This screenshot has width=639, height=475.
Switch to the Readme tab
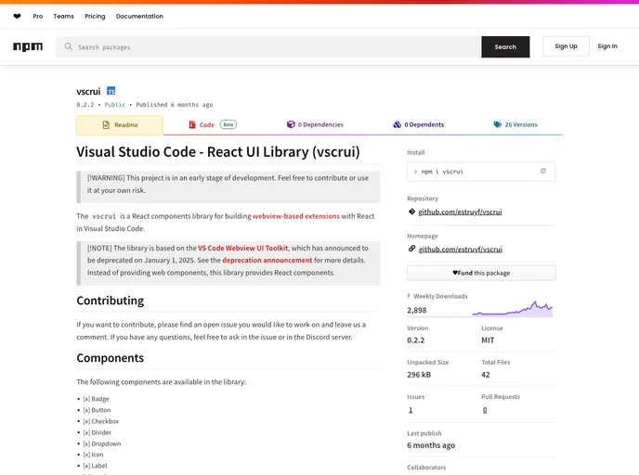click(x=120, y=125)
